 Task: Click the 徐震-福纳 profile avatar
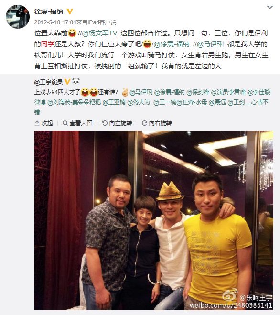[18, 17]
